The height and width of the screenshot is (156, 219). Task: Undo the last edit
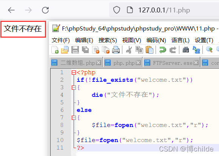coord(163,50)
